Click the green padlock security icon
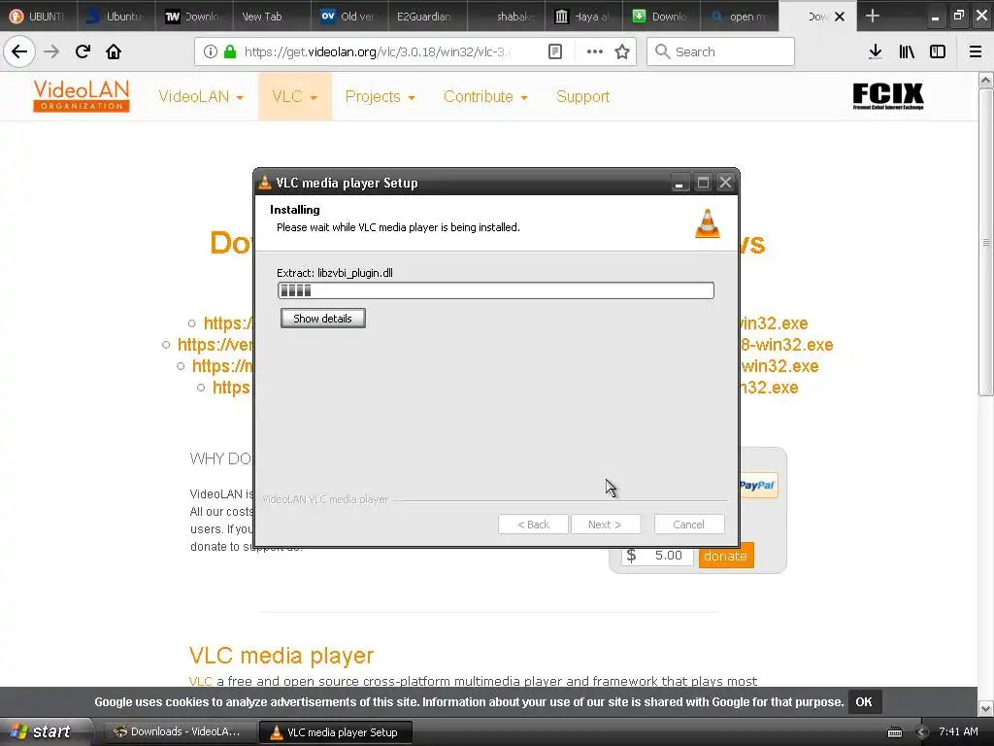This screenshot has height=746, width=994. [x=230, y=51]
